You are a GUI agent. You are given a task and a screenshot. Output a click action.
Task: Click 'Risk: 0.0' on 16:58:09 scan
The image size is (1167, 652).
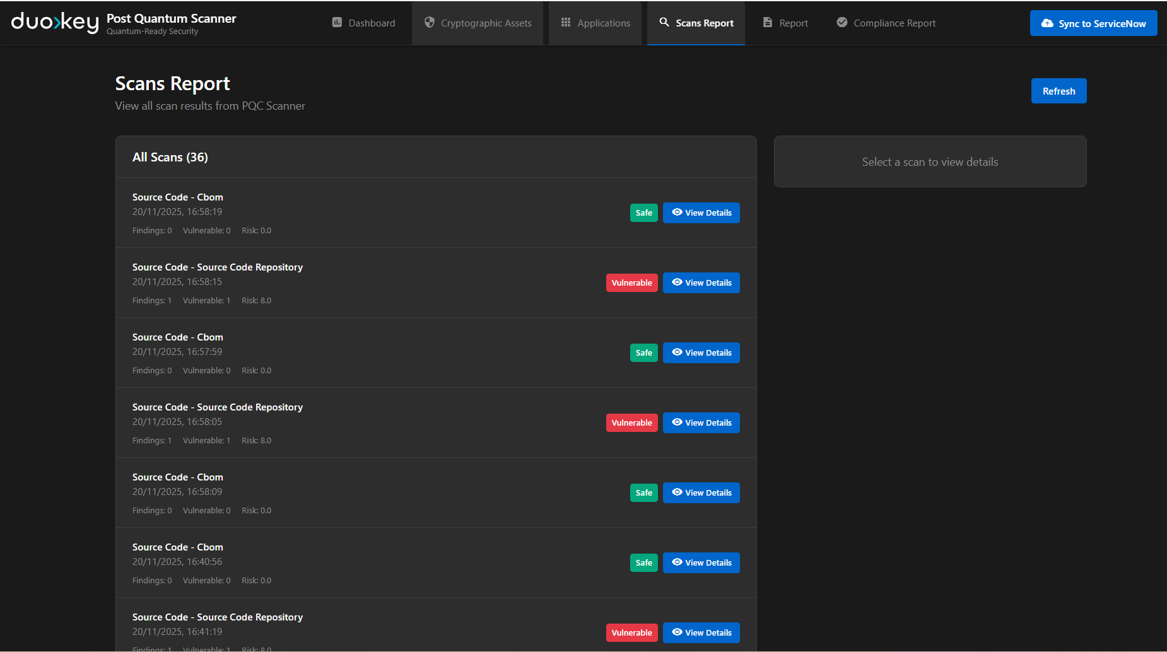point(257,511)
